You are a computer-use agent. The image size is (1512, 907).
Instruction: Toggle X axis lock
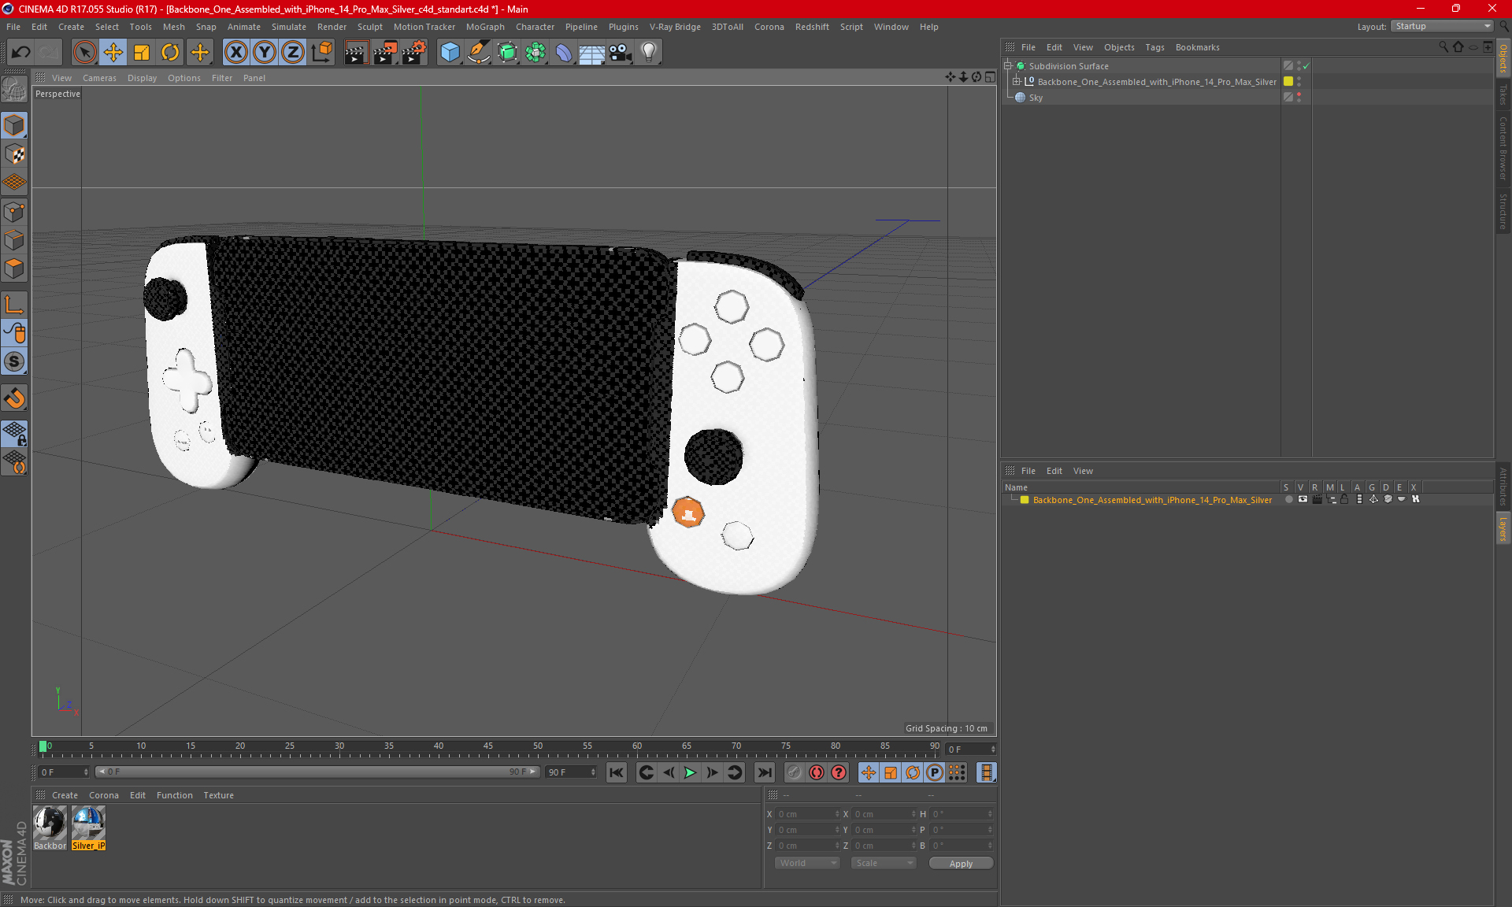click(235, 53)
